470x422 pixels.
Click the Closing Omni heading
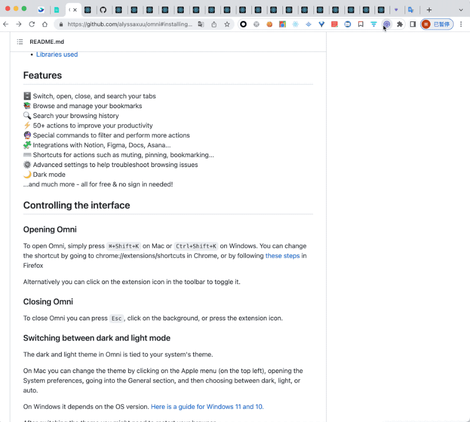[x=48, y=302]
